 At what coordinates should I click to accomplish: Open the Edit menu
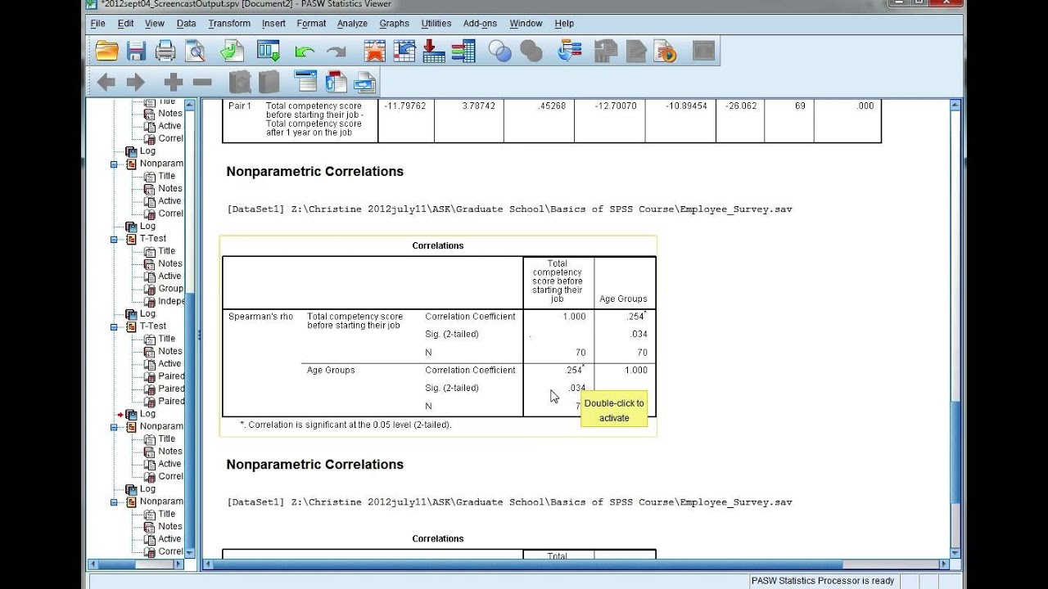coord(125,24)
